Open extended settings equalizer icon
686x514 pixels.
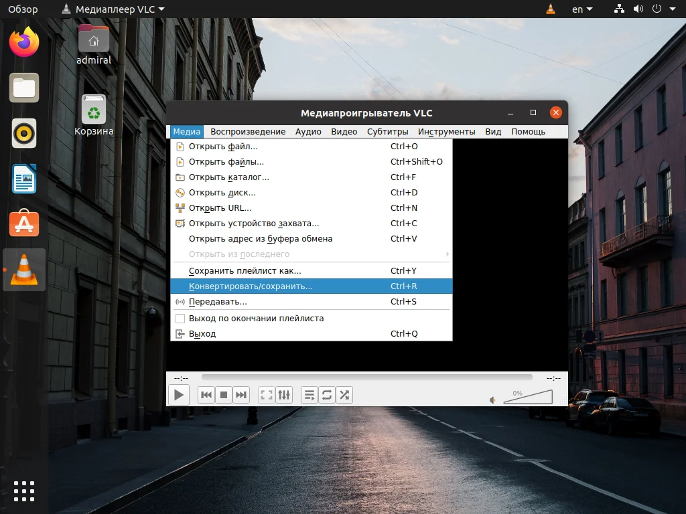[x=283, y=394]
